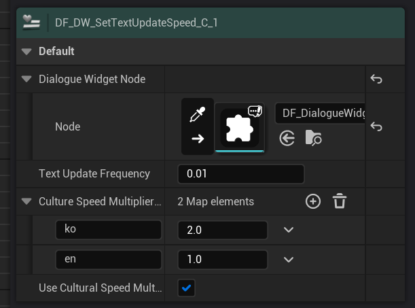415x308 pixels.
Task: Click the ko key text field
Action: coord(108,230)
